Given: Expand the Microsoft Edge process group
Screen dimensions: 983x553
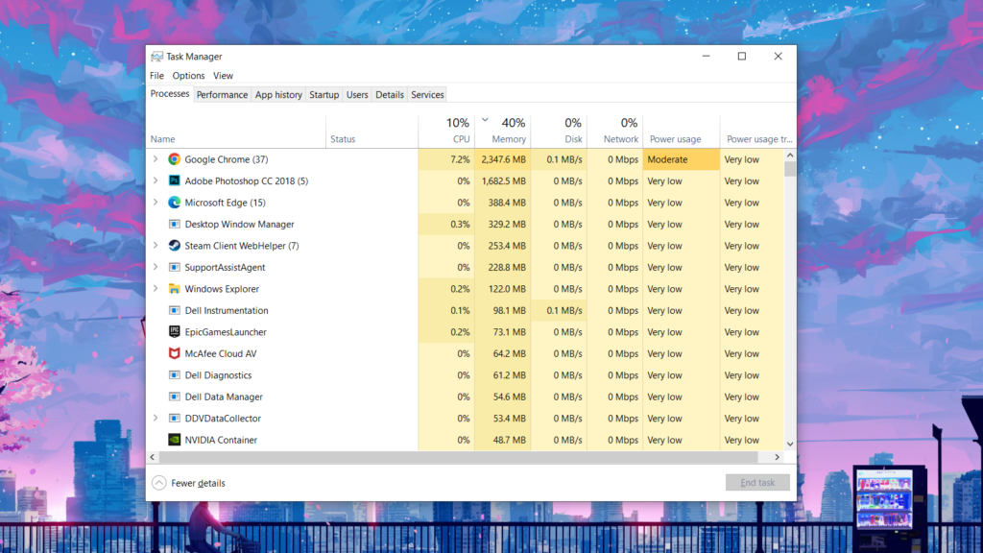Looking at the screenshot, I should (x=156, y=203).
